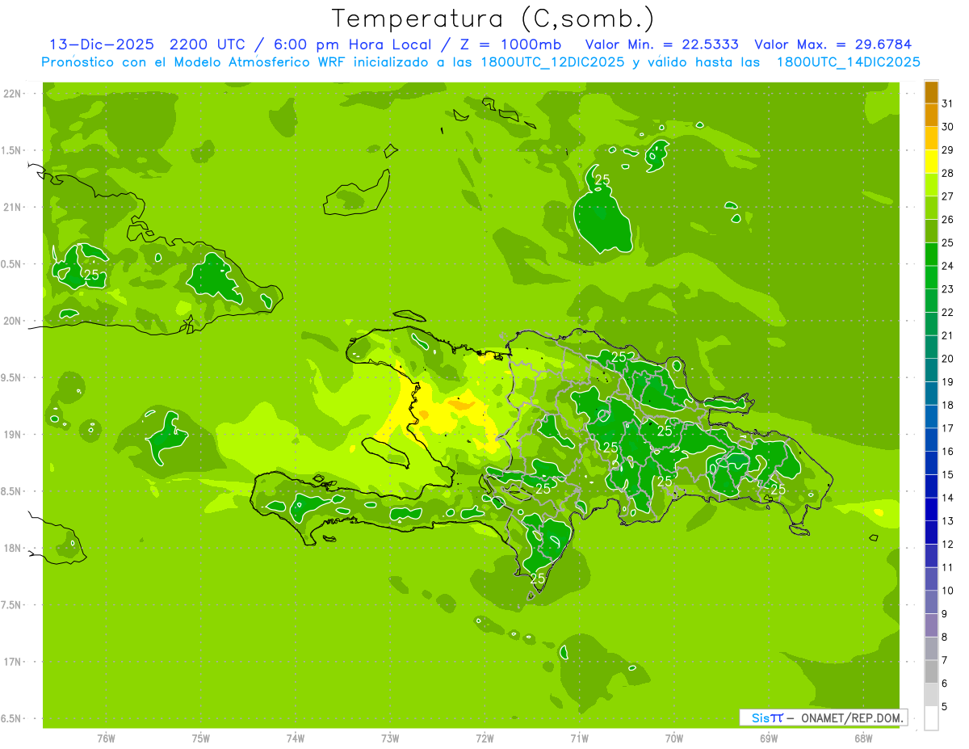This screenshot has width=969, height=749.
Task: Click the legend swatch between 15 and 16
Action: click(931, 463)
